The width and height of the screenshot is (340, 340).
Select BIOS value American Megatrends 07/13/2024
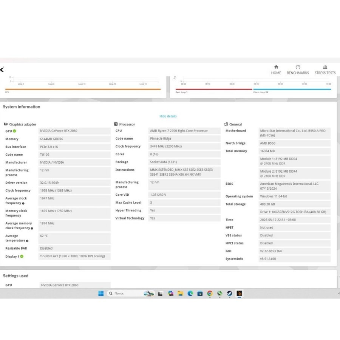(294, 186)
